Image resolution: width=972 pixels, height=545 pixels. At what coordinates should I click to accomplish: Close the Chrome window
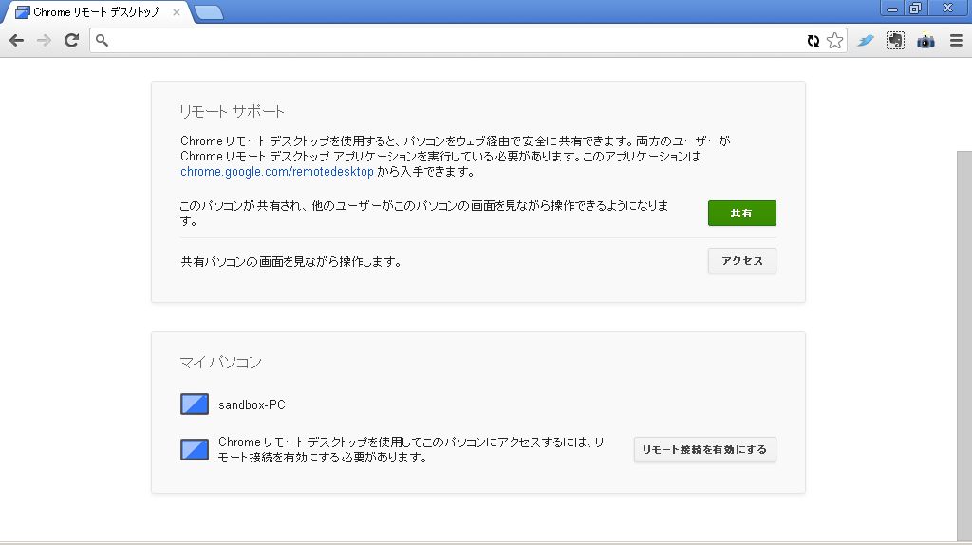pos(948,8)
